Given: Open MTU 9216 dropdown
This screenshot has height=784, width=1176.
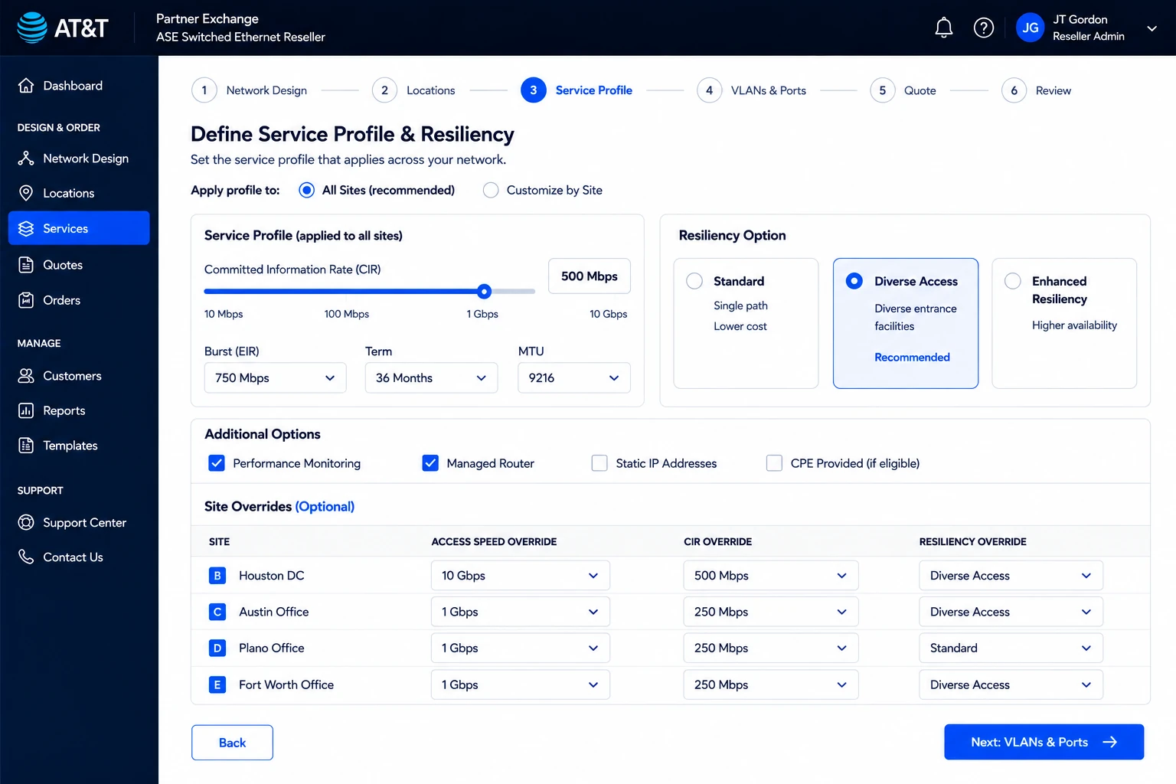Looking at the screenshot, I should tap(574, 377).
